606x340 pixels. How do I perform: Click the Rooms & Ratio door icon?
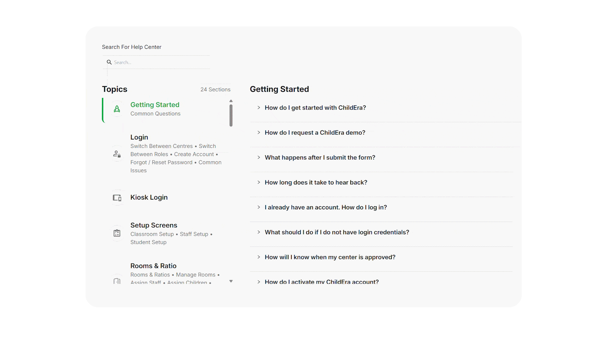117,281
